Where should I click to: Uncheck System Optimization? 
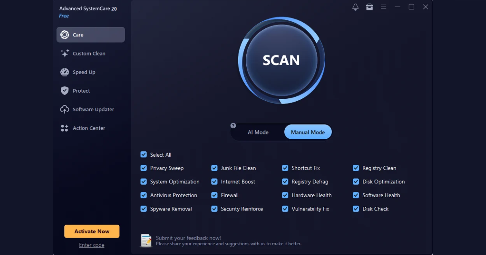point(143,182)
